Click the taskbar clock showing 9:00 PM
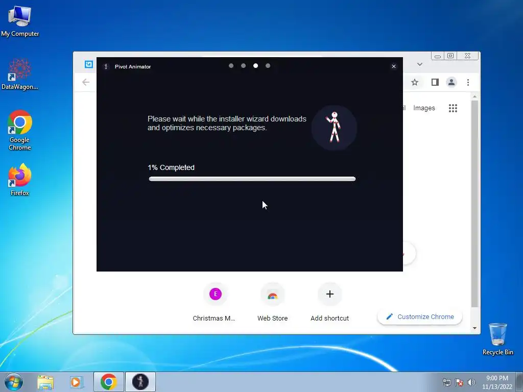This screenshot has height=392, width=523. (497, 382)
